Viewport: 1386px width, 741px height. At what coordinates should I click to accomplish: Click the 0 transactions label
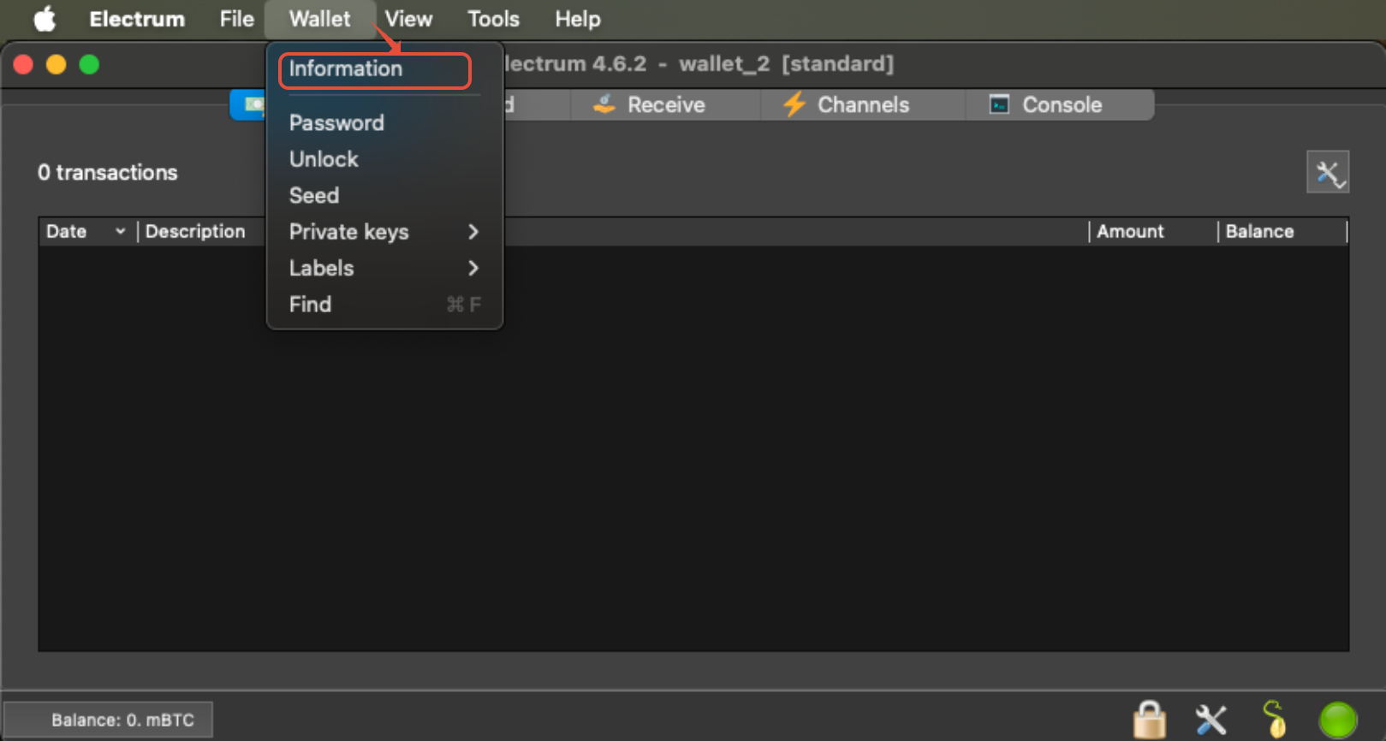pyautogui.click(x=108, y=173)
